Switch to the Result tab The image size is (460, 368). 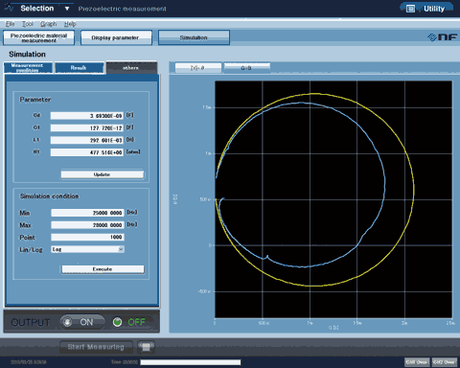79,67
